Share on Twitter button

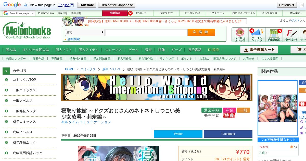[178, 134]
